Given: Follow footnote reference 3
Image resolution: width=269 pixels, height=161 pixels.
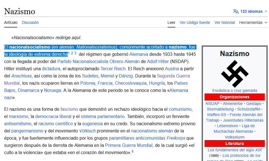Looking at the screenshot, I should coord(75,53).
